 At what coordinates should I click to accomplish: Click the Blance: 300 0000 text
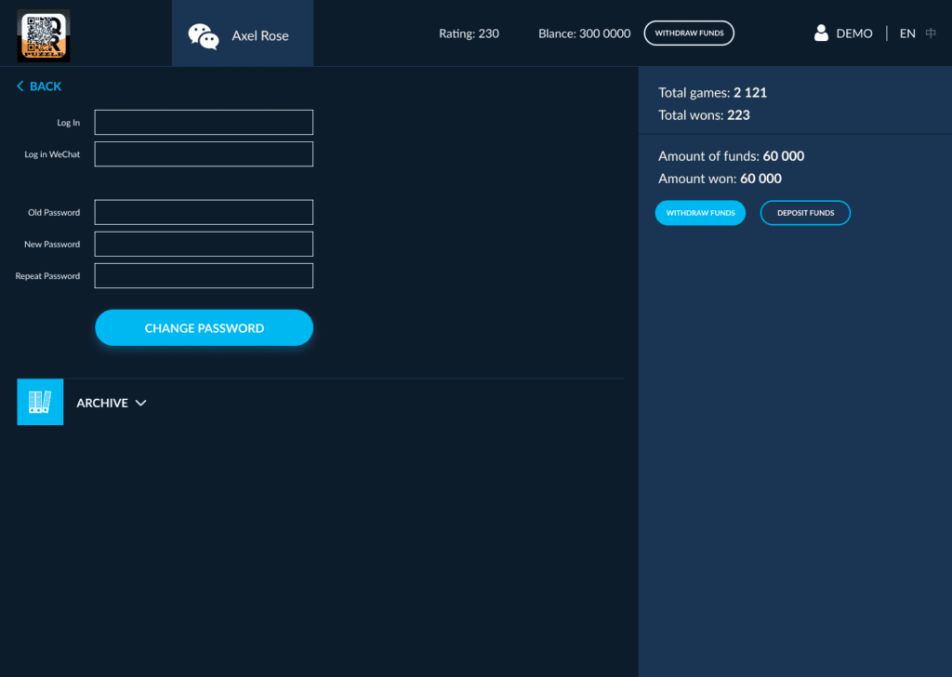point(584,33)
